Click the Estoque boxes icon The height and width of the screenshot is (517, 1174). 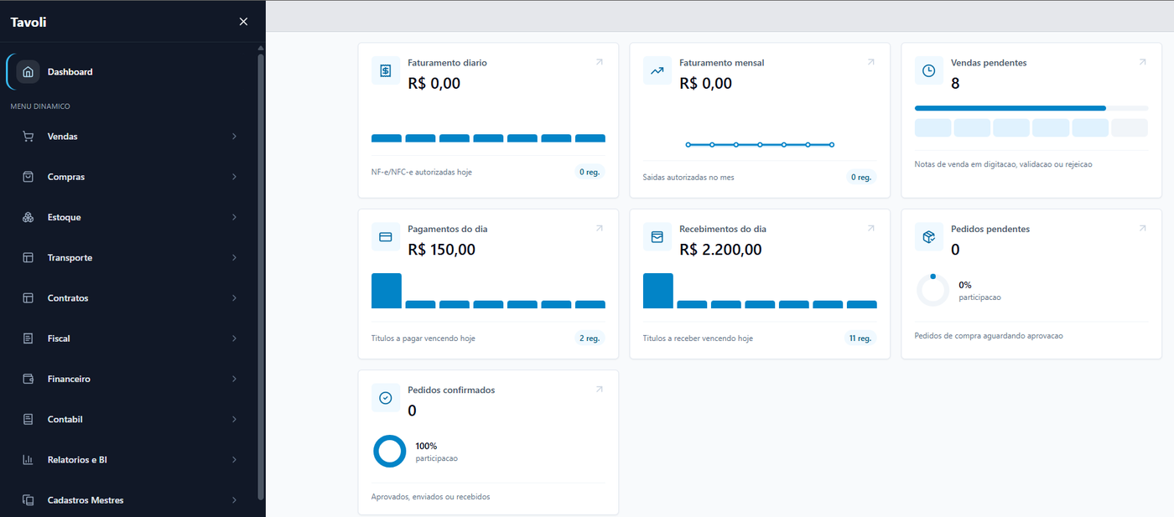click(28, 217)
